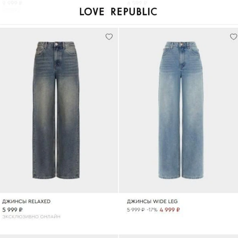Click the faded 9 999 ₽ price at top left
The image size is (238, 238).
12,3
